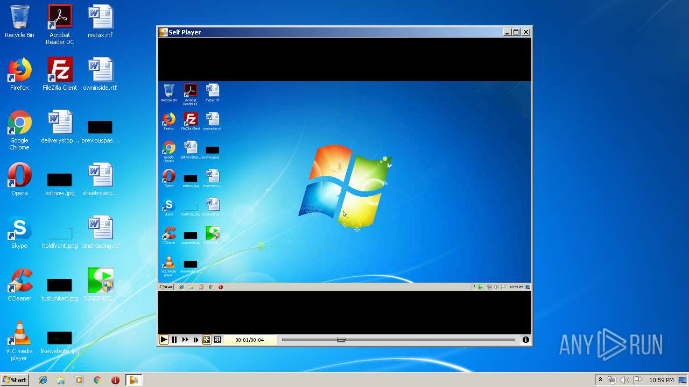The width and height of the screenshot is (689, 387).
Task: Step one frame forward in Self Player
Action: click(196, 340)
